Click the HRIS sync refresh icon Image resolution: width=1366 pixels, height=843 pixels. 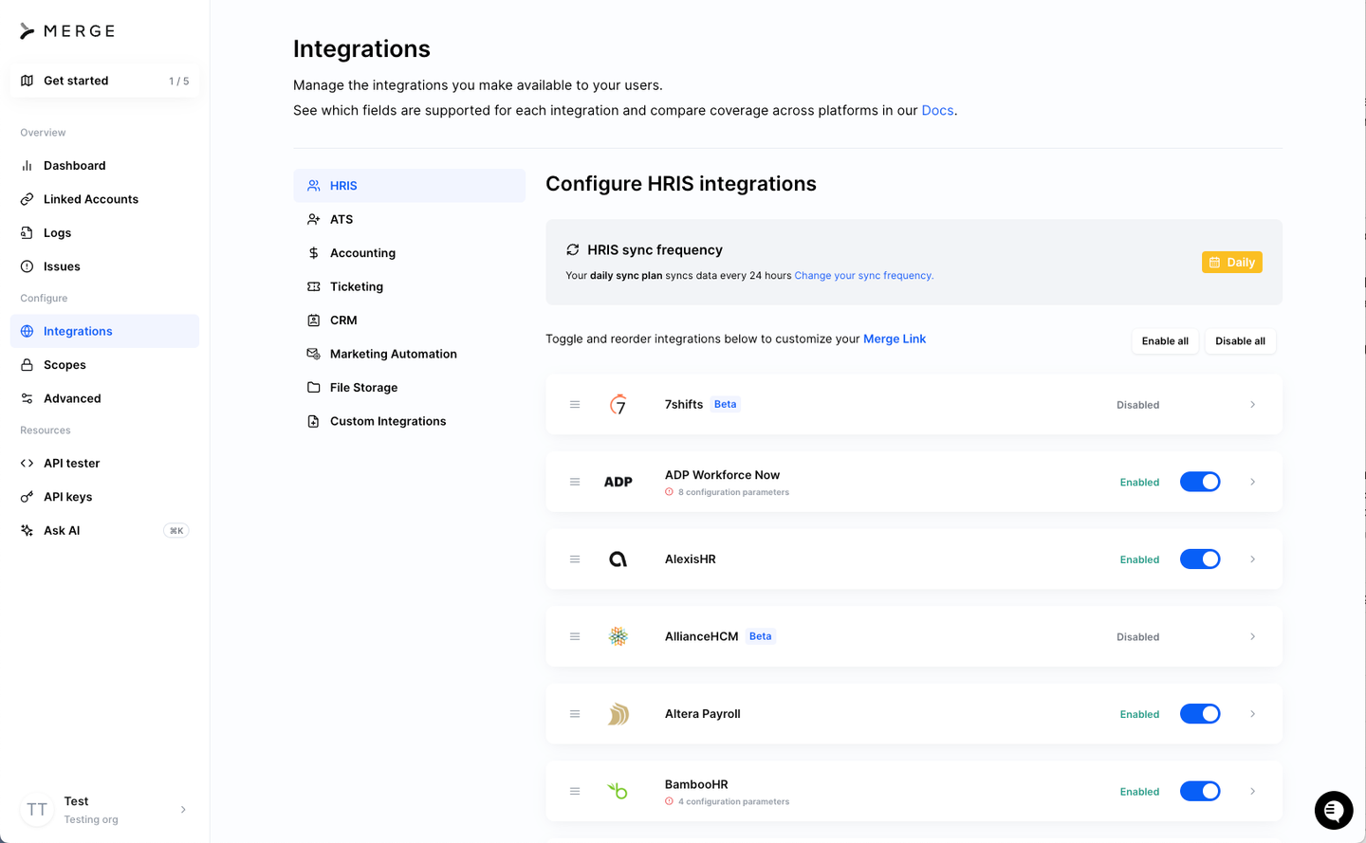click(573, 250)
